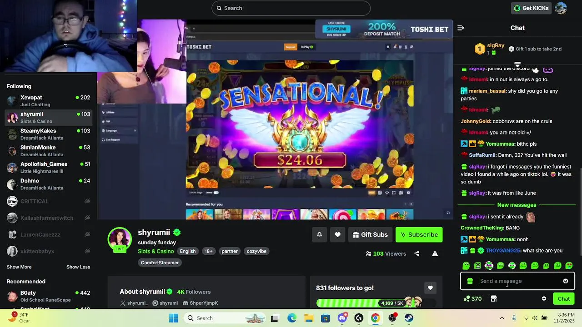
Task: Focus the Kick search field
Action: [x=291, y=8]
